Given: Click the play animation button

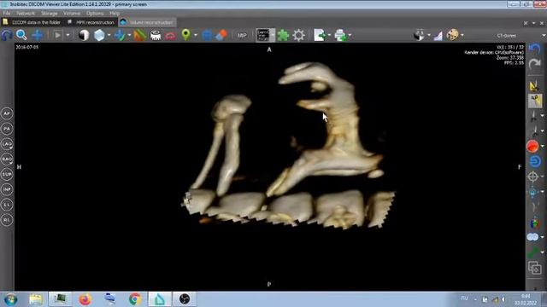Looking at the screenshot, I should pos(57,35).
